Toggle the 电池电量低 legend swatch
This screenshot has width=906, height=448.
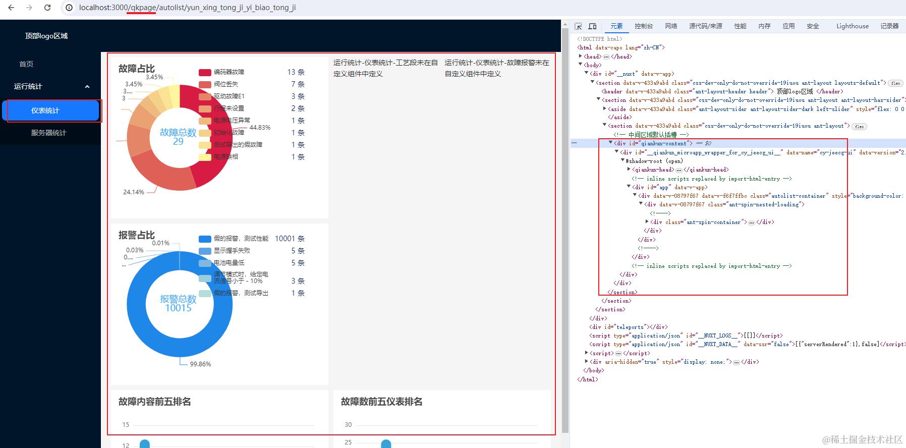click(x=205, y=263)
